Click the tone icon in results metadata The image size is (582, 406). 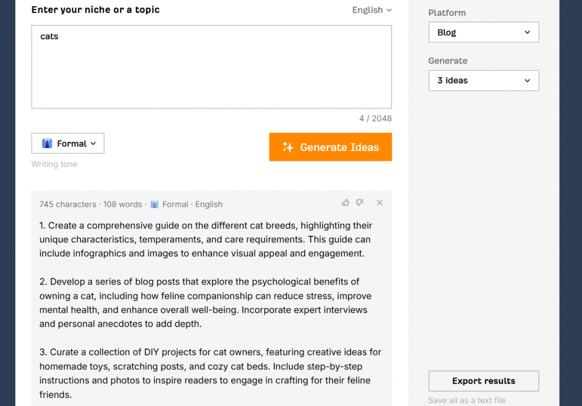click(155, 204)
